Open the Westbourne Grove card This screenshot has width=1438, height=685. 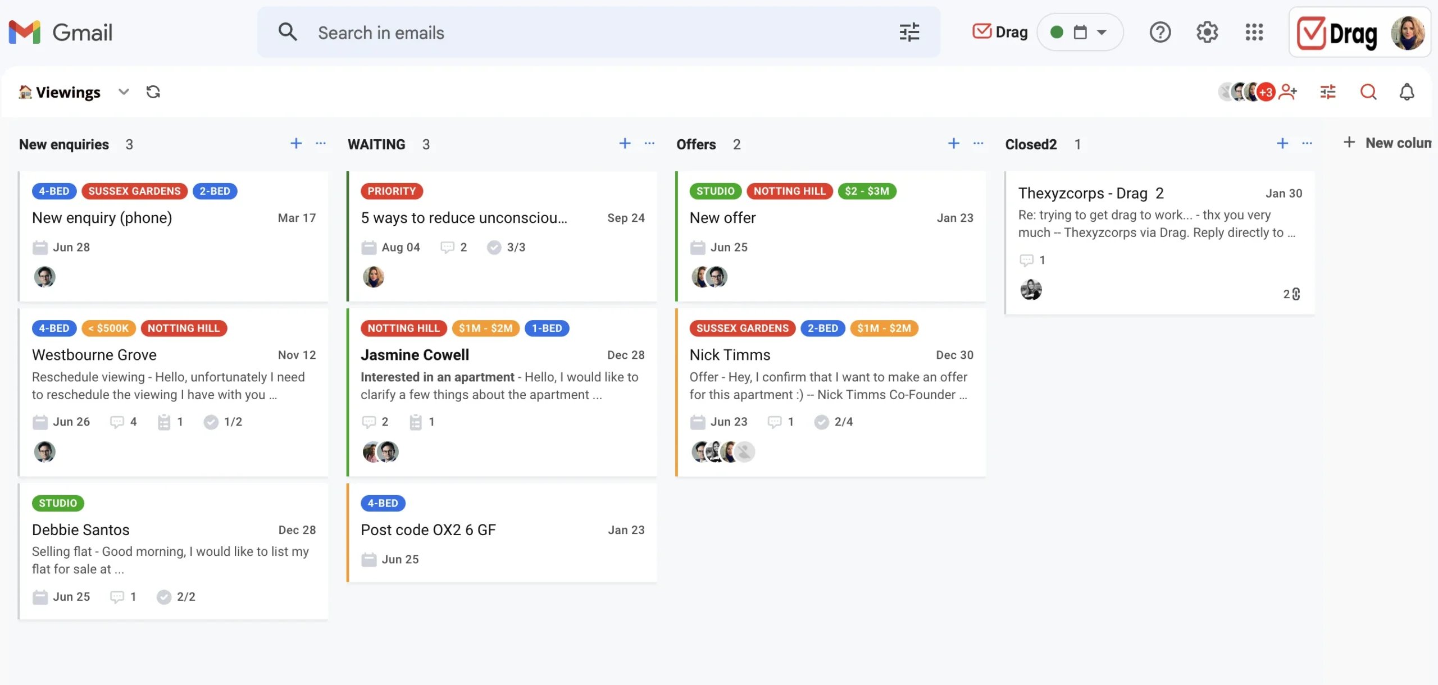[x=174, y=392]
